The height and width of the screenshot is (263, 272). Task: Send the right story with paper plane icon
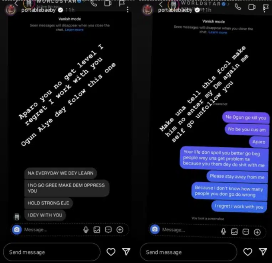point(263,252)
